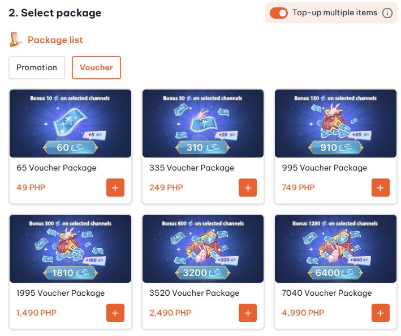Add the 1995 Voucher Package
401x336 pixels.
115,313
